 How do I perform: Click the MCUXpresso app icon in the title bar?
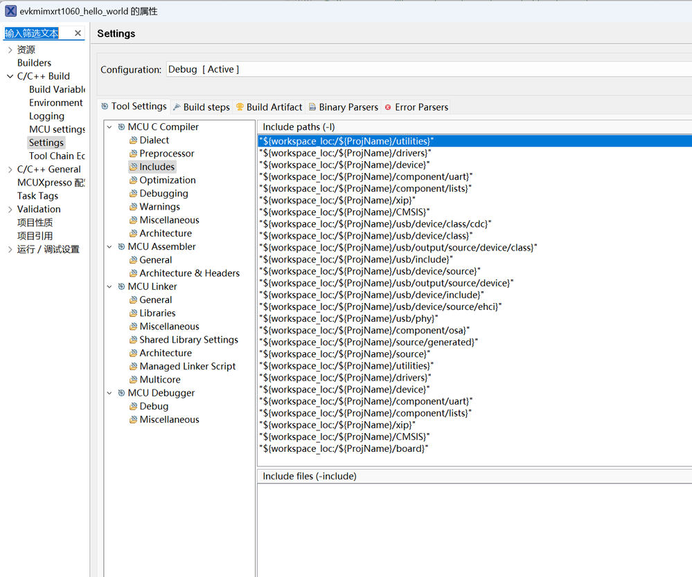click(x=11, y=11)
